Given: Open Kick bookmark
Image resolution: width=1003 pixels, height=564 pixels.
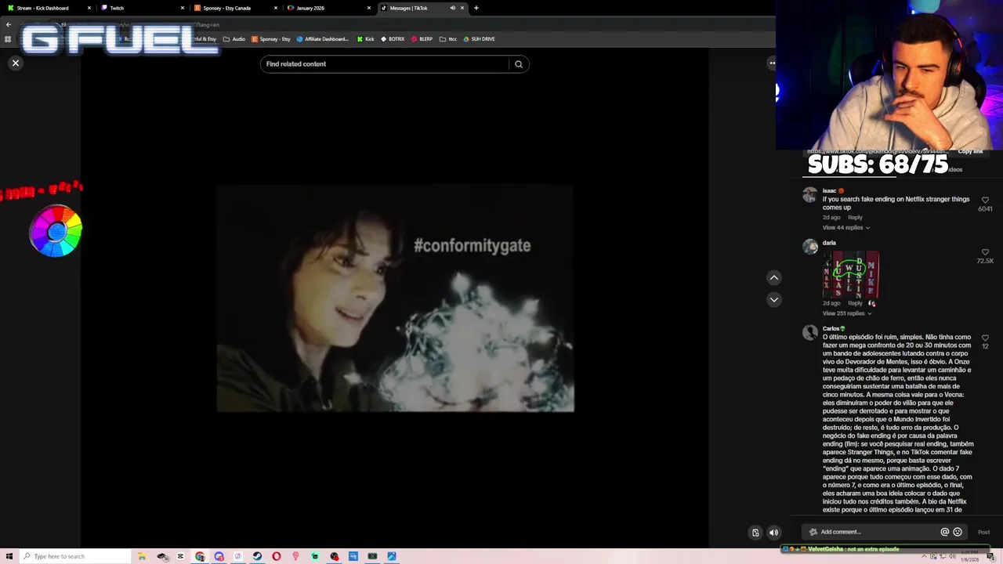Looking at the screenshot, I should 365,39.
